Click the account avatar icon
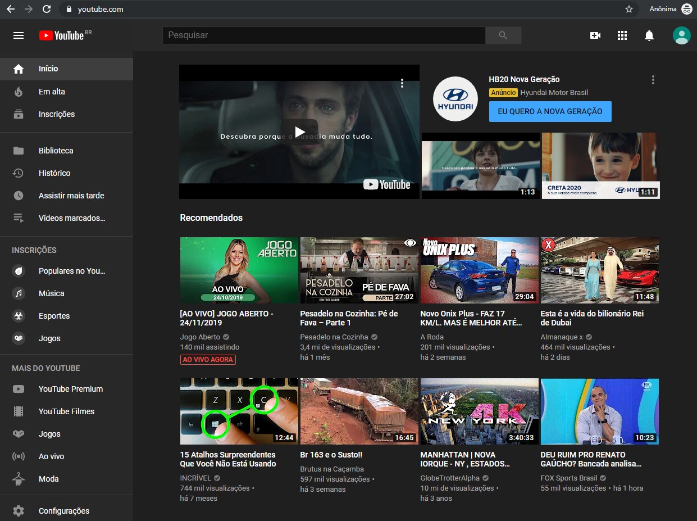Image resolution: width=697 pixels, height=521 pixels. pos(681,35)
